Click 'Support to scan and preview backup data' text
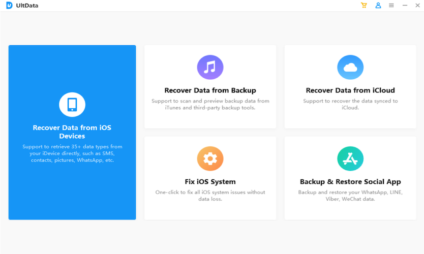The height and width of the screenshot is (254, 424). click(x=210, y=104)
